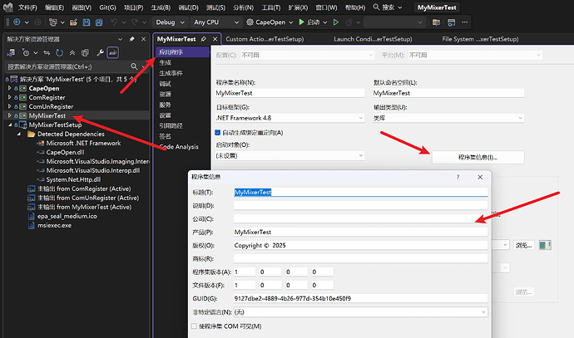Screen dimensions: 574x338
Task: Pin the Solution Explorer panel
Action: click(x=131, y=39)
